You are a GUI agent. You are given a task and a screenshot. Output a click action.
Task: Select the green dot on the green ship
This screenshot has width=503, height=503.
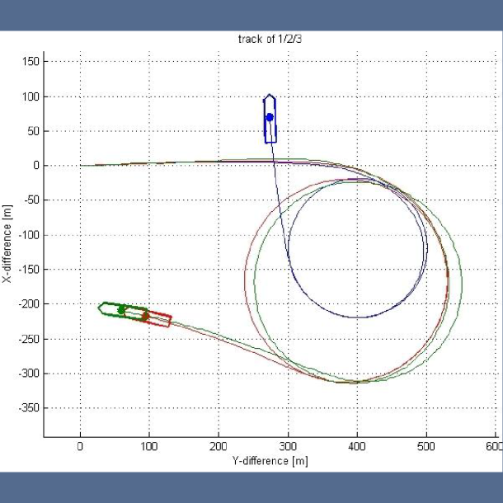point(121,310)
